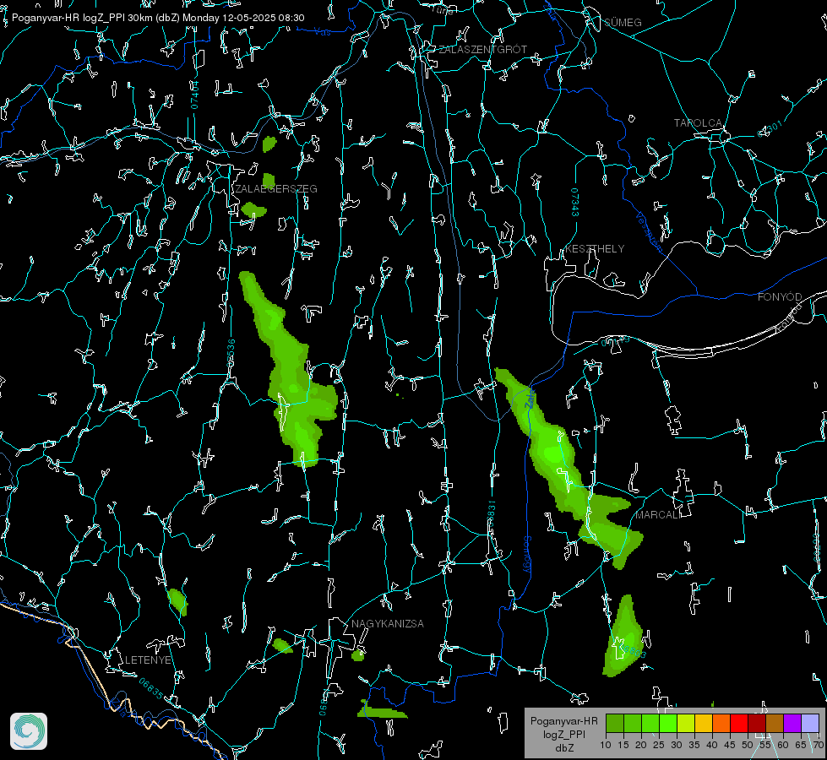Click the NAGYKANIZSA city label
This screenshot has height=760, width=827.
click(x=388, y=624)
